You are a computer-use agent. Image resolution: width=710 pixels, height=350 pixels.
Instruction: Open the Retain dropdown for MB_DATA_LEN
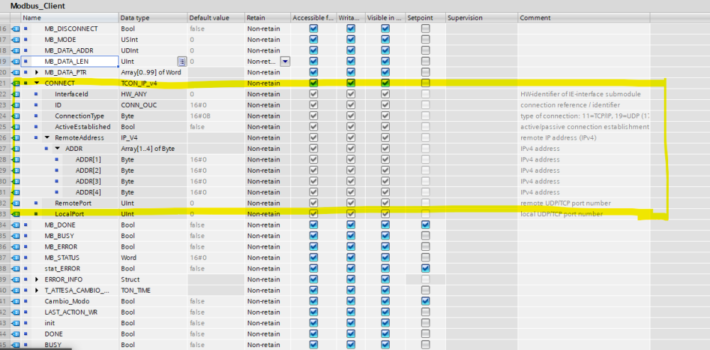coord(285,62)
